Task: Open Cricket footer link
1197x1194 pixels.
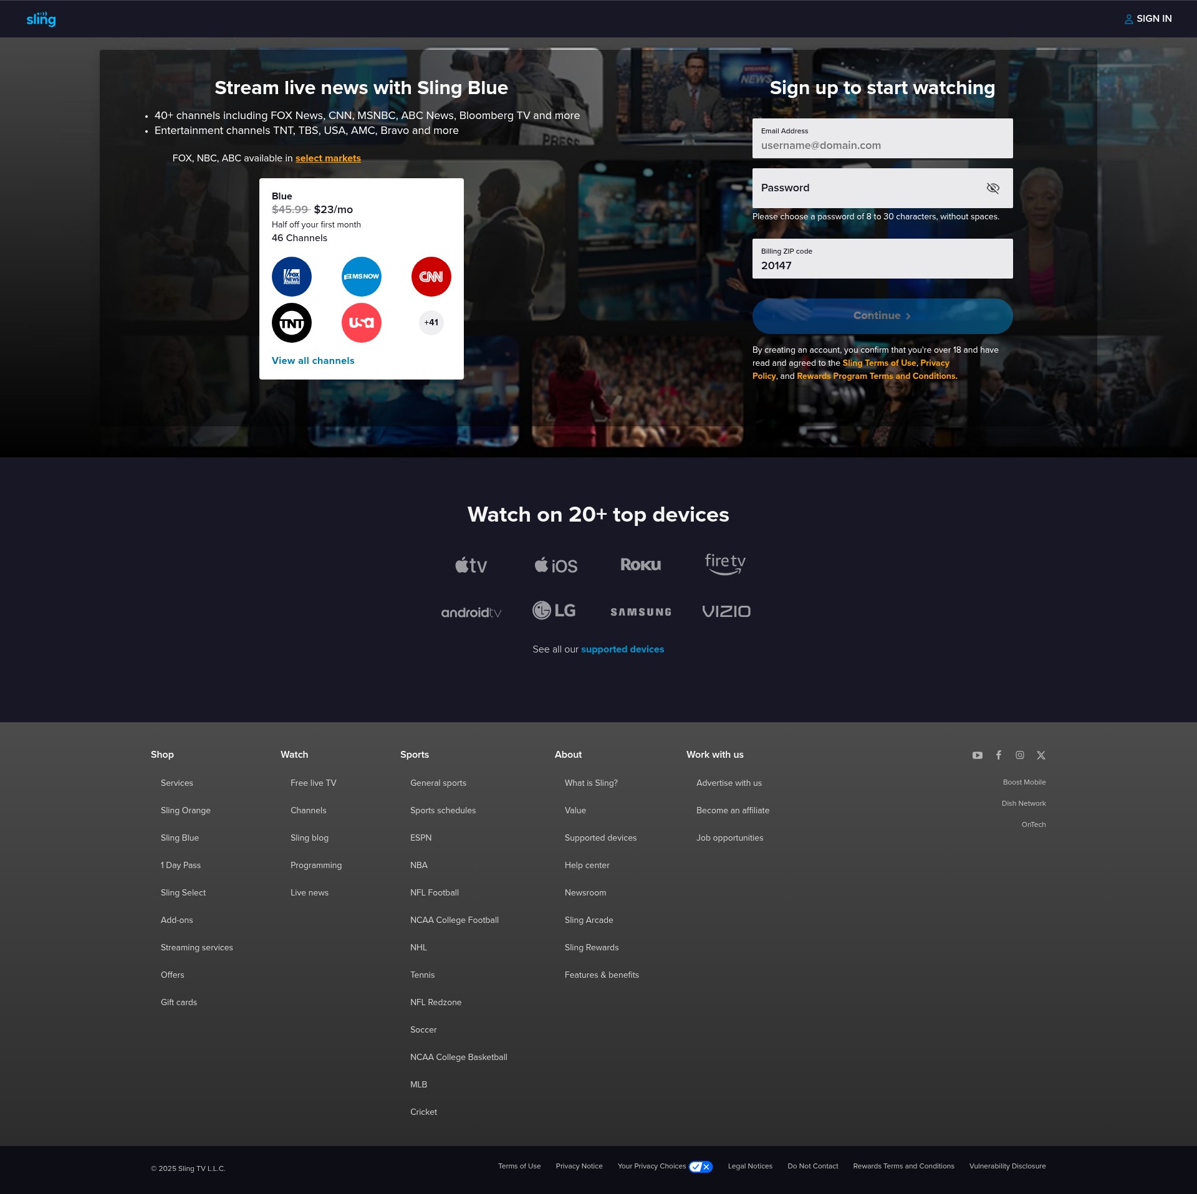Action: (x=423, y=1112)
